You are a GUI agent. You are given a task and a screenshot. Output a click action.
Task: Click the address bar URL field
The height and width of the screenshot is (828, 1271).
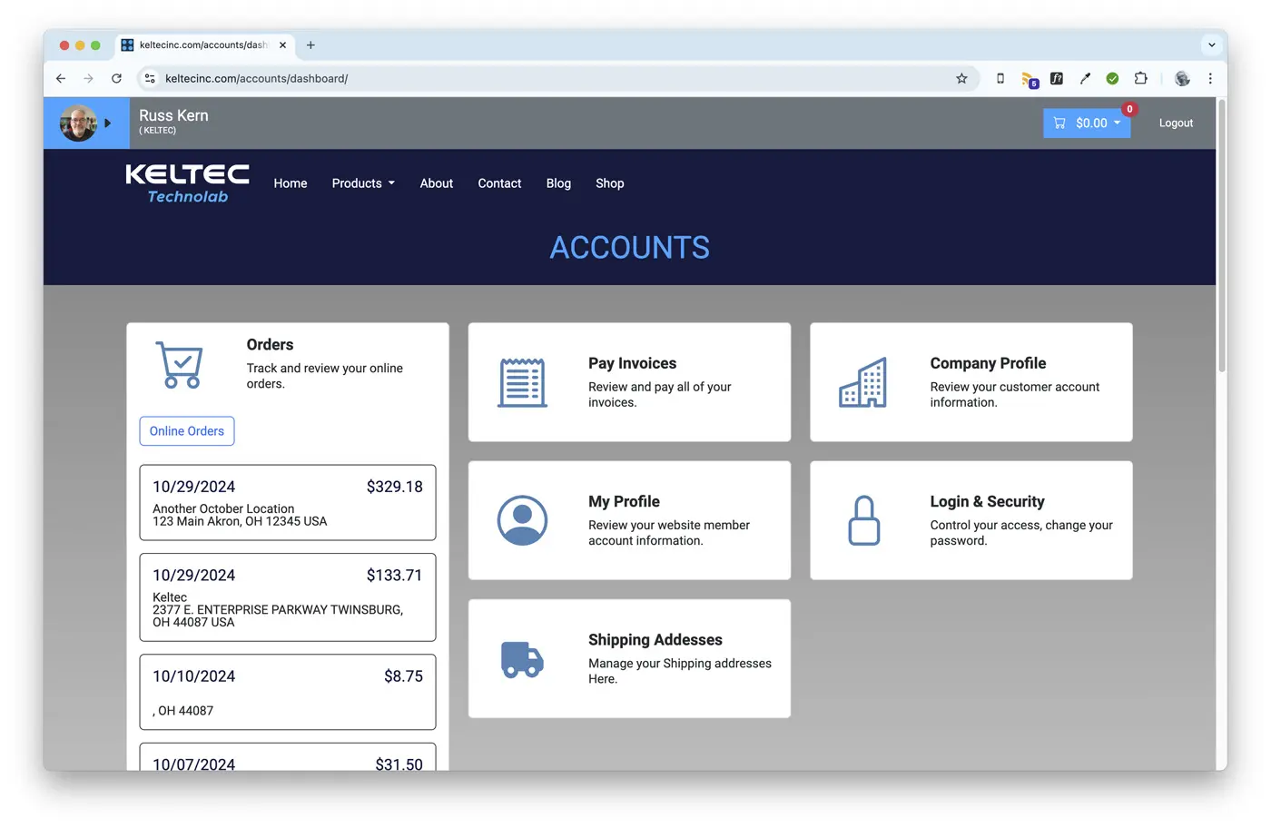(558, 78)
